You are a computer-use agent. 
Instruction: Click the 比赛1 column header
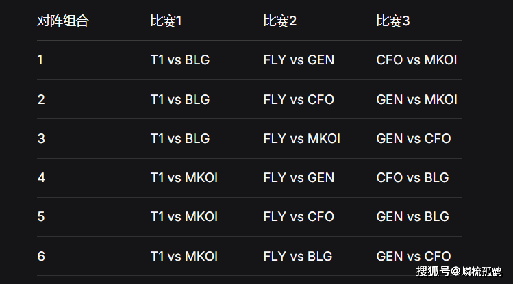point(166,21)
